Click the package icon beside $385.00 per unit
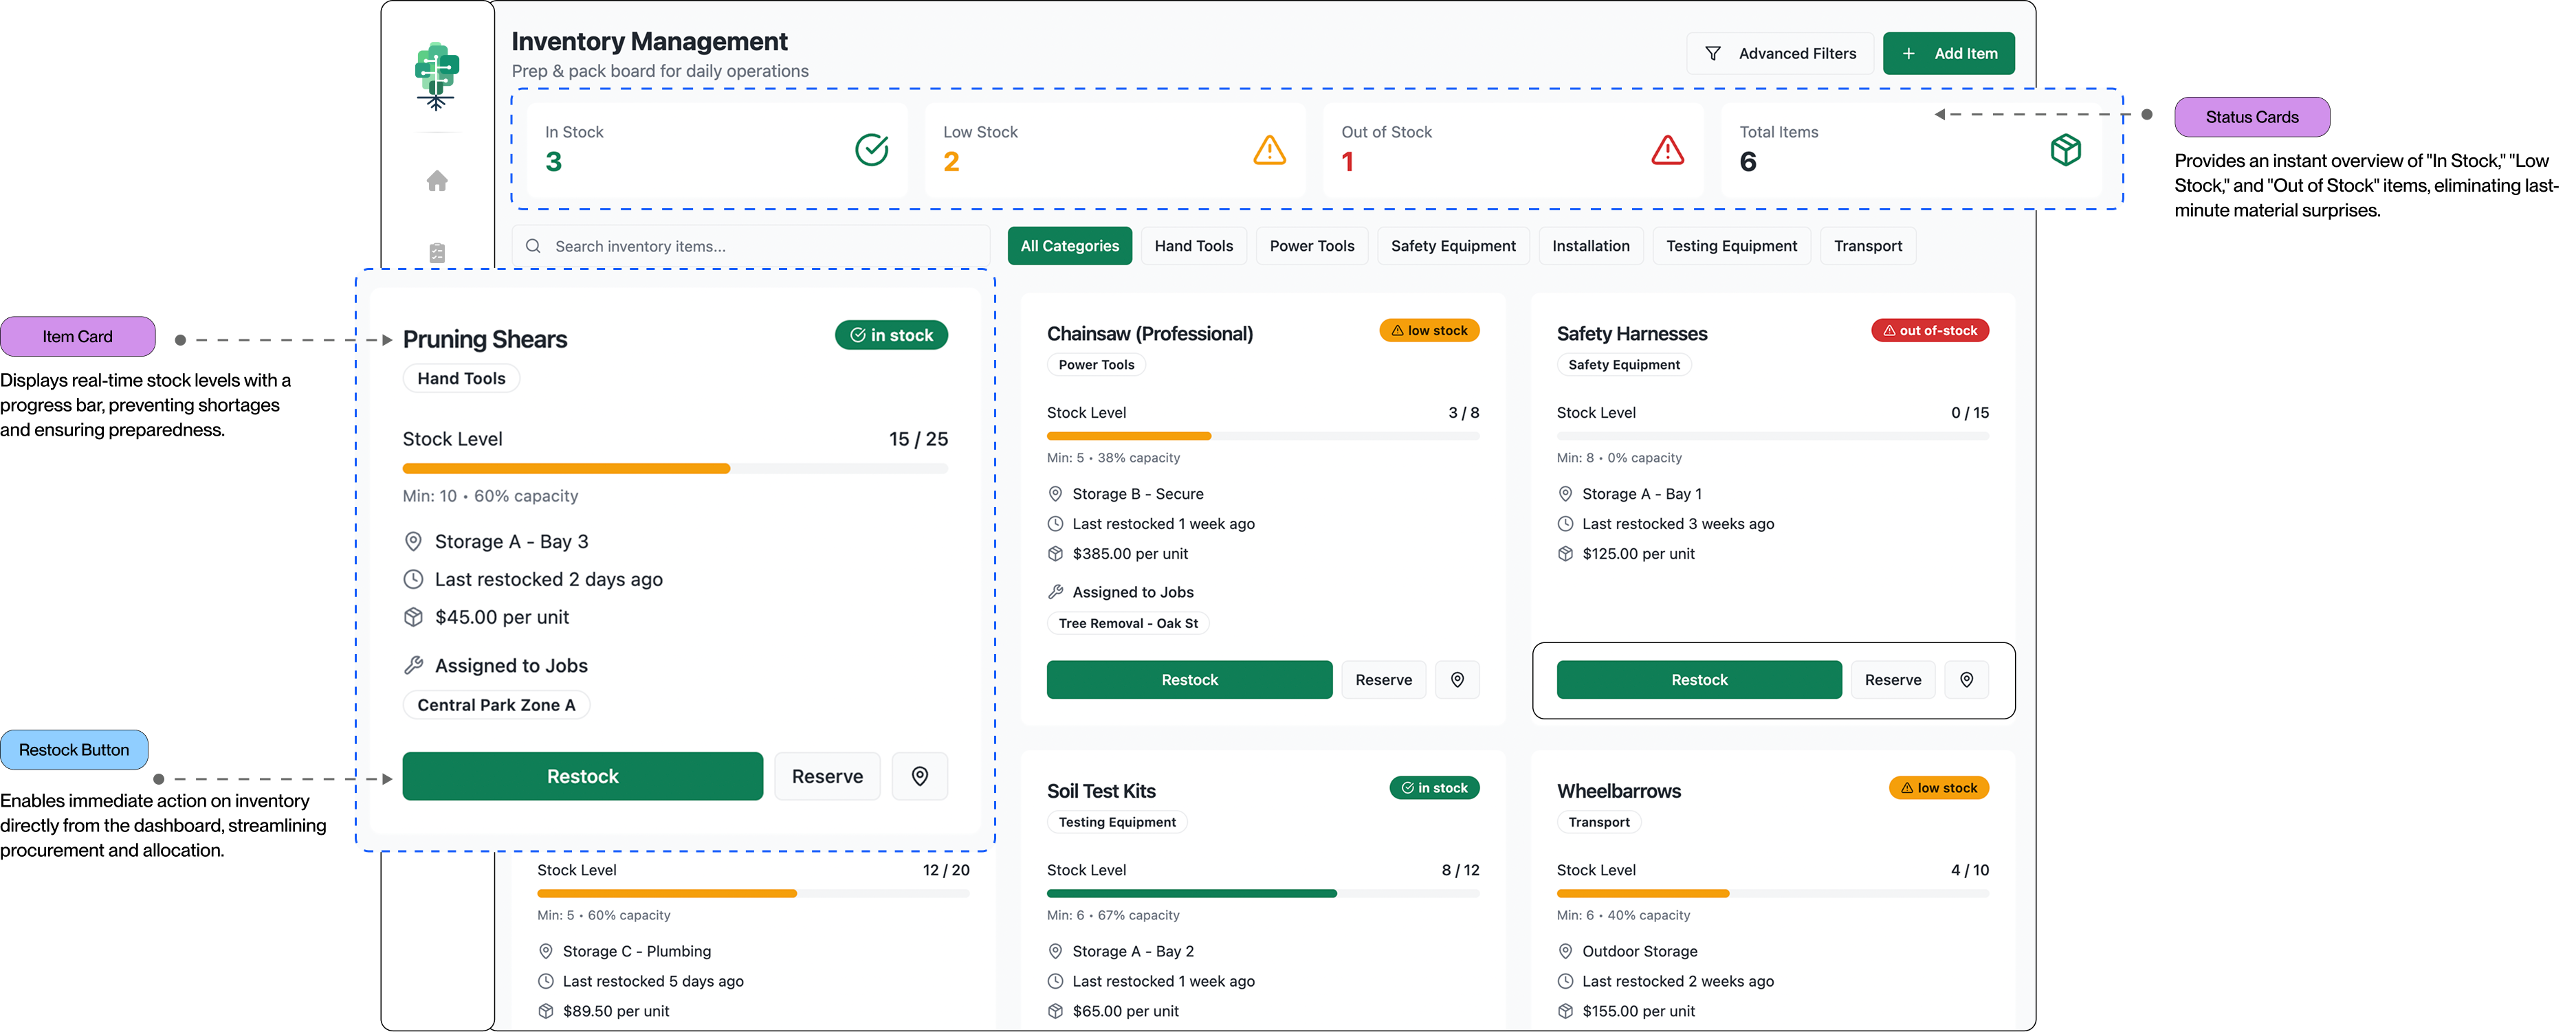Screen dimensions: 2576x1032 tap(1055, 554)
